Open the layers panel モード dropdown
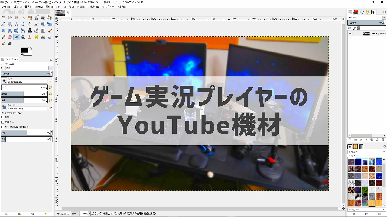Viewport: 387px width, 217px height. click(384, 17)
